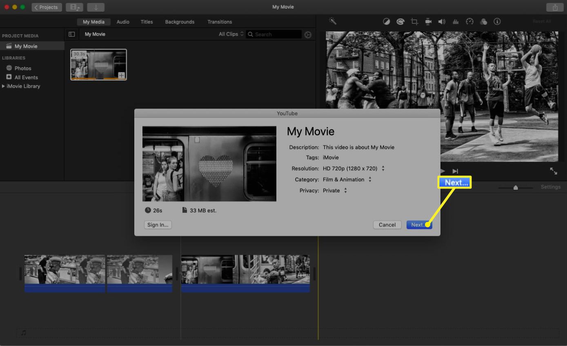Click the magic wand auto-enhance icon
Image resolution: width=567 pixels, height=346 pixels.
tap(333, 21)
